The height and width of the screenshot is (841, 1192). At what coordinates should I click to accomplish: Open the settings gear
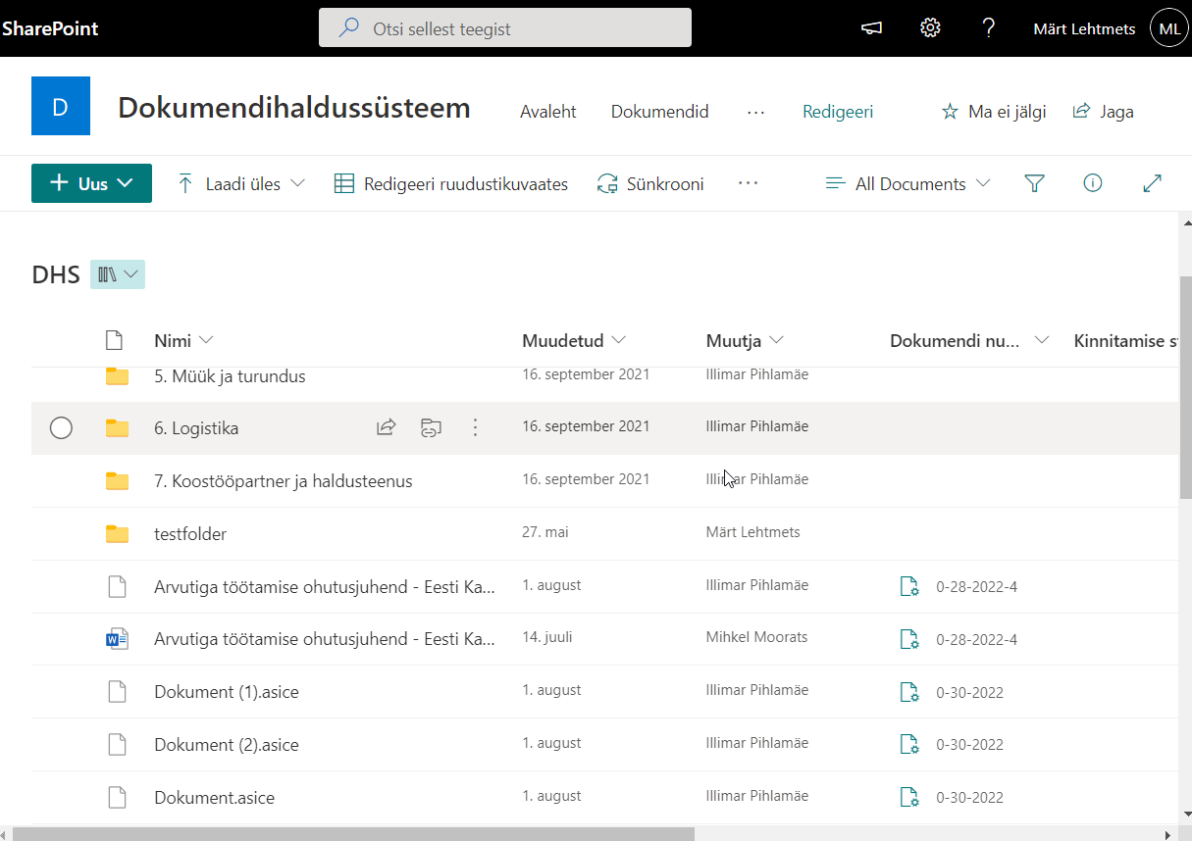(x=930, y=28)
